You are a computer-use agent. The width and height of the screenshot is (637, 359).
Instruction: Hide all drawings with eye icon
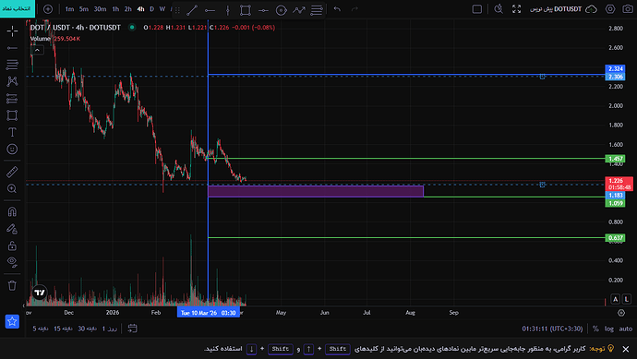(x=12, y=262)
